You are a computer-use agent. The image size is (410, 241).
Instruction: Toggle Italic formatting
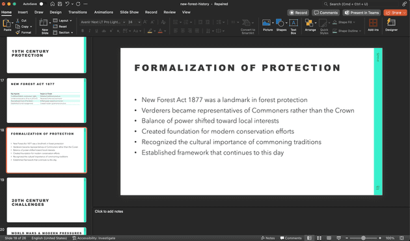pyautogui.click(x=89, y=31)
